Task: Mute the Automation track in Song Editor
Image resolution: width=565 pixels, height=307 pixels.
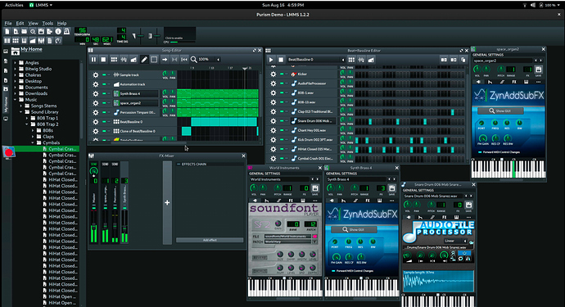Action: [x=104, y=84]
